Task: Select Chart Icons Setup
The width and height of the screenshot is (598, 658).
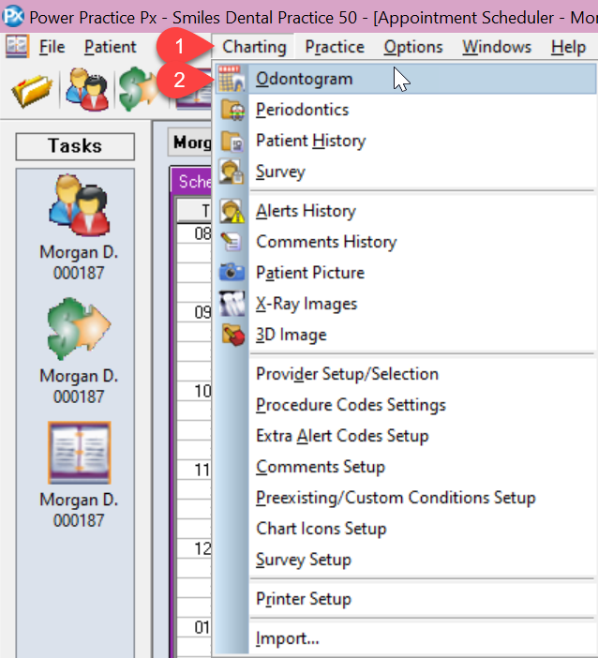Action: tap(405, 529)
